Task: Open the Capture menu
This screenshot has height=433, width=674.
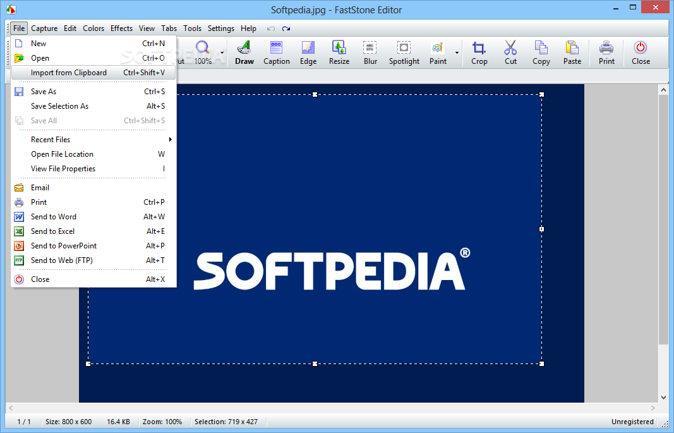Action: pos(44,28)
